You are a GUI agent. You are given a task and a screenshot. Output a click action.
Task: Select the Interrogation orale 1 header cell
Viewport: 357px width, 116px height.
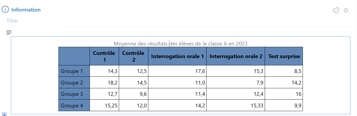pyautogui.click(x=177, y=56)
